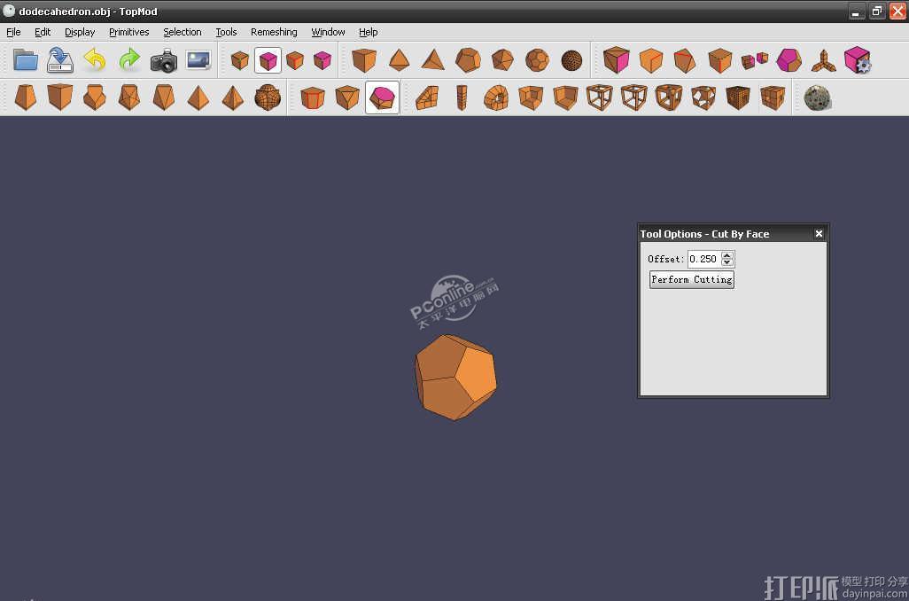Create an octahedron primitive
Image resolution: width=909 pixels, height=601 pixels.
pyautogui.click(x=399, y=60)
